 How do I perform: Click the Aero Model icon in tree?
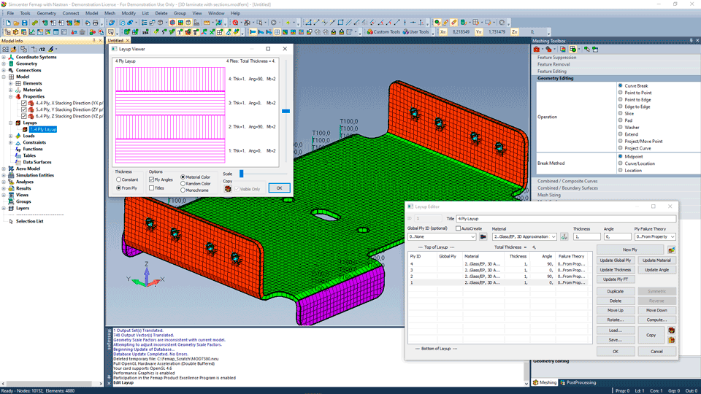tap(11, 169)
